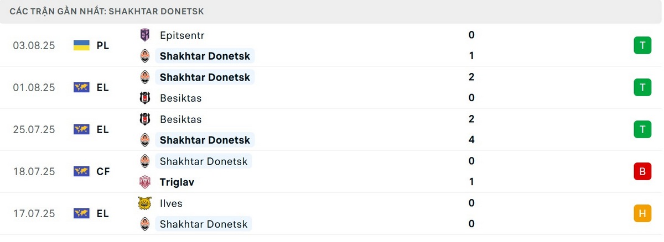
Task: Click world flag icon in 18.07.25 row
Action: point(81,171)
